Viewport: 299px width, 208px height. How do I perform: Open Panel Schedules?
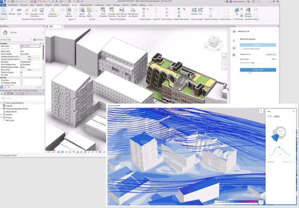(103, 12)
